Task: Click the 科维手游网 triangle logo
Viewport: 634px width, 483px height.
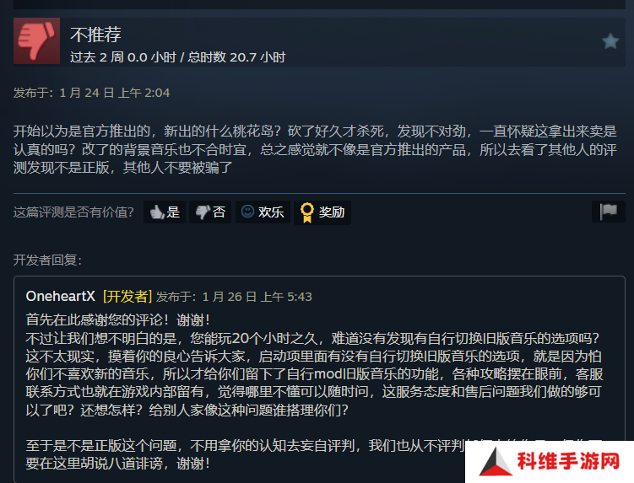Action: (x=495, y=462)
